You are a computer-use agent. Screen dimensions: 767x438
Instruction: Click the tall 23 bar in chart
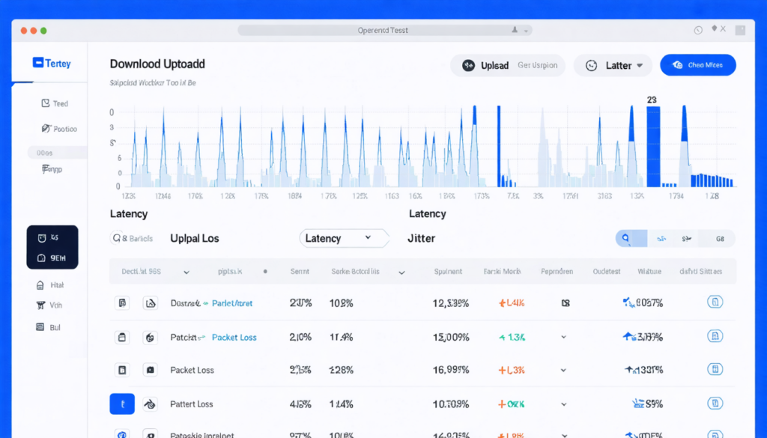[x=653, y=147]
